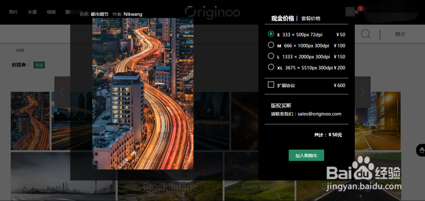Screen dimensions: 425x201
Task: Open the search magnifier icon
Action: click(365, 34)
